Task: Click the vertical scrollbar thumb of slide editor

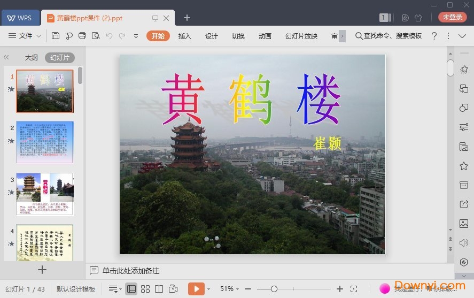Action: point(450,68)
